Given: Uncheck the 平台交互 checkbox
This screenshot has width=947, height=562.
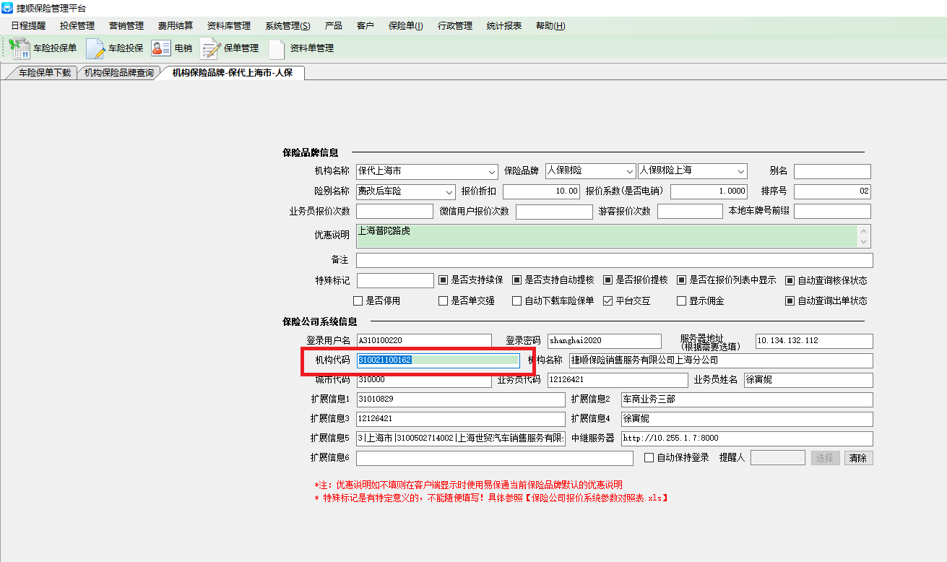Looking at the screenshot, I should point(607,301).
